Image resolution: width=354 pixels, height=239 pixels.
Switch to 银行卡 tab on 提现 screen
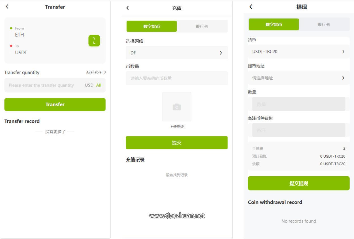pos(323,25)
